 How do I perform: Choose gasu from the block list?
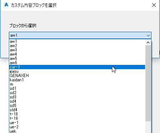(77, 71)
